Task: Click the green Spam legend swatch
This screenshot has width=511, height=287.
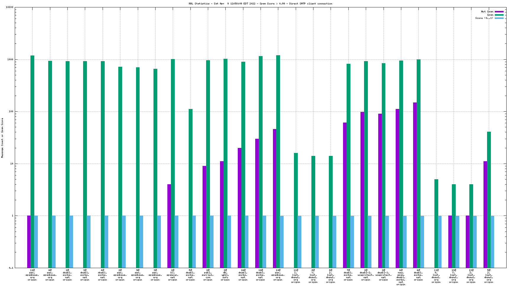Action: (x=499, y=15)
